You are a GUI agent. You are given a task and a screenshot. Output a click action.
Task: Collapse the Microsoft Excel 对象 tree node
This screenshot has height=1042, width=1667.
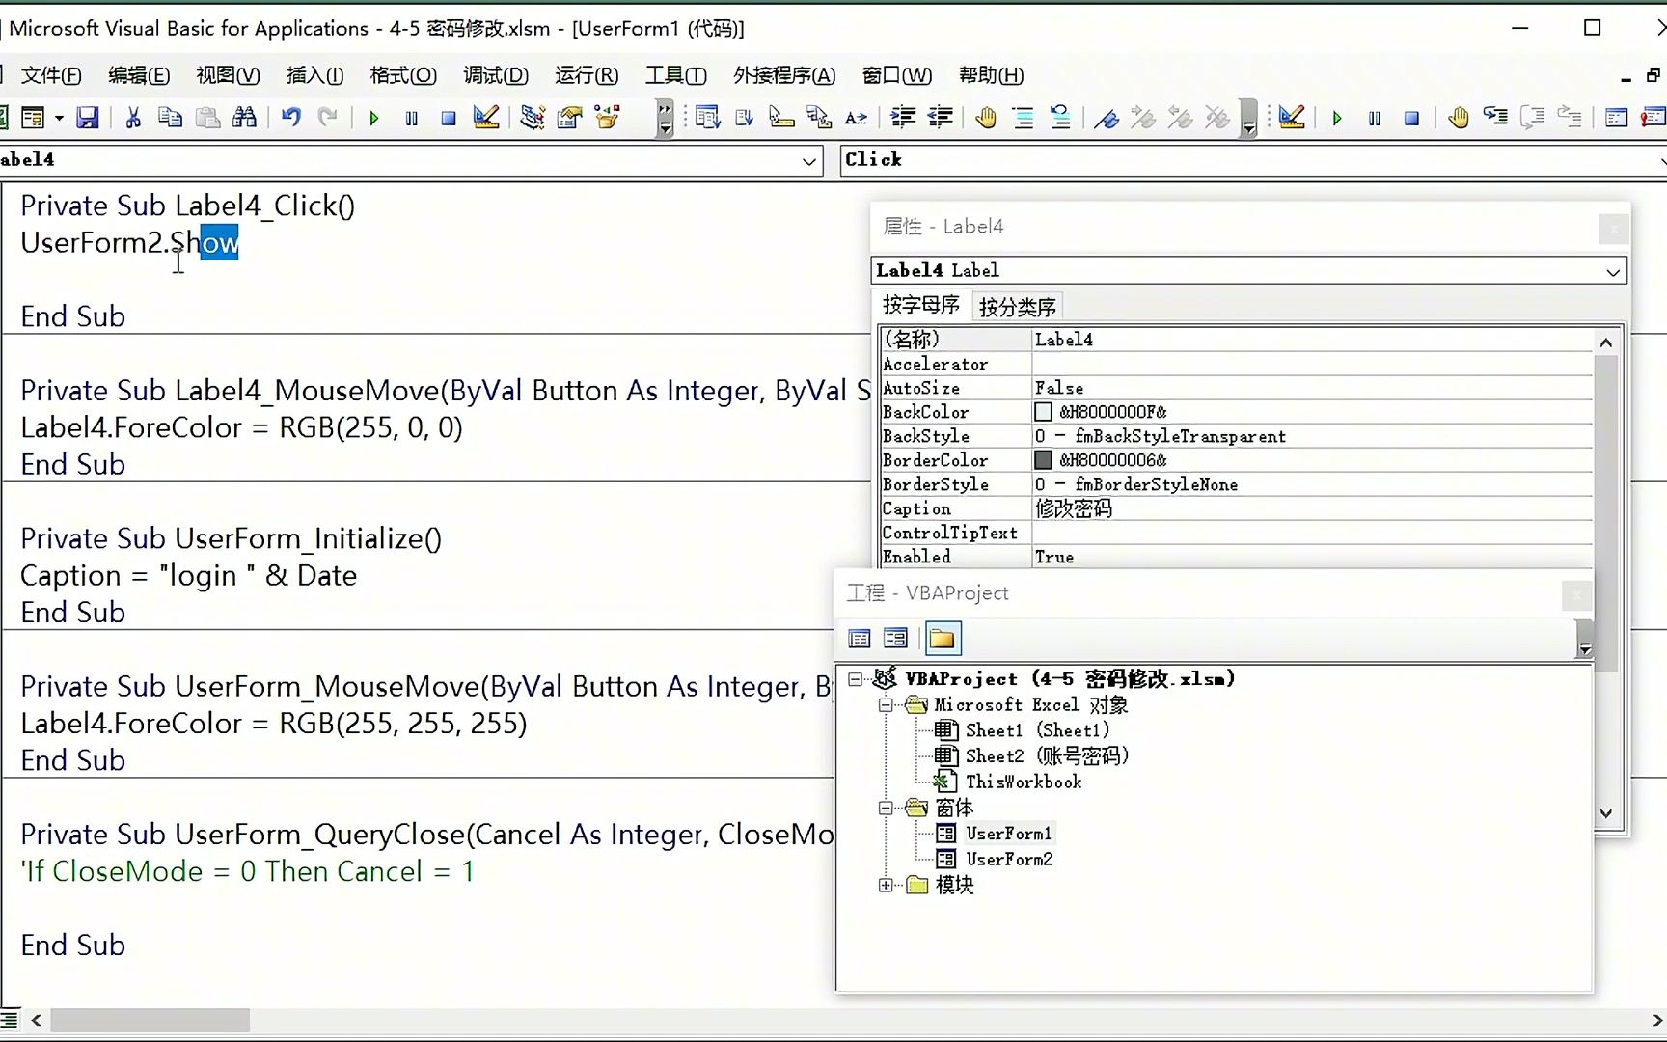point(887,705)
